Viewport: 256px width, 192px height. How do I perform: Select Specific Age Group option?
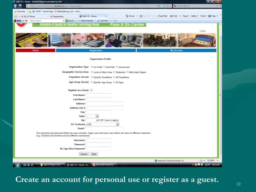coord(92,82)
